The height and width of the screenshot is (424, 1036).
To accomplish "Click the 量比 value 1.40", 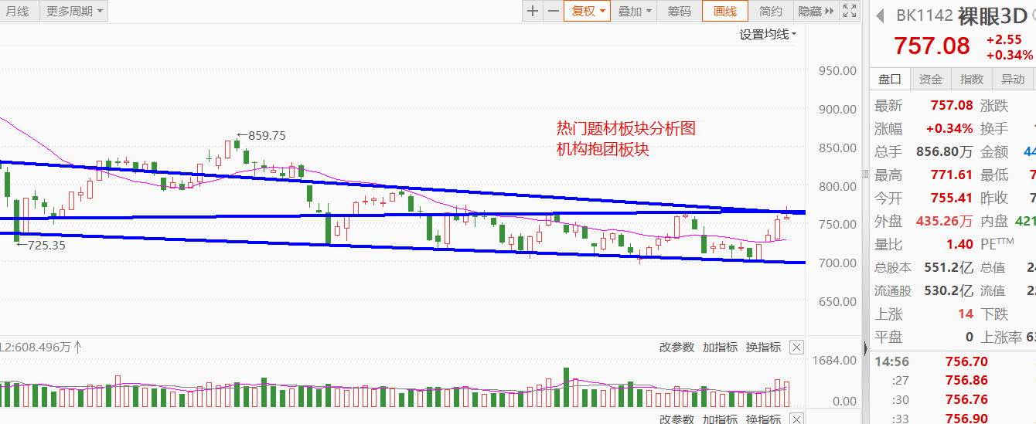I will (x=959, y=245).
